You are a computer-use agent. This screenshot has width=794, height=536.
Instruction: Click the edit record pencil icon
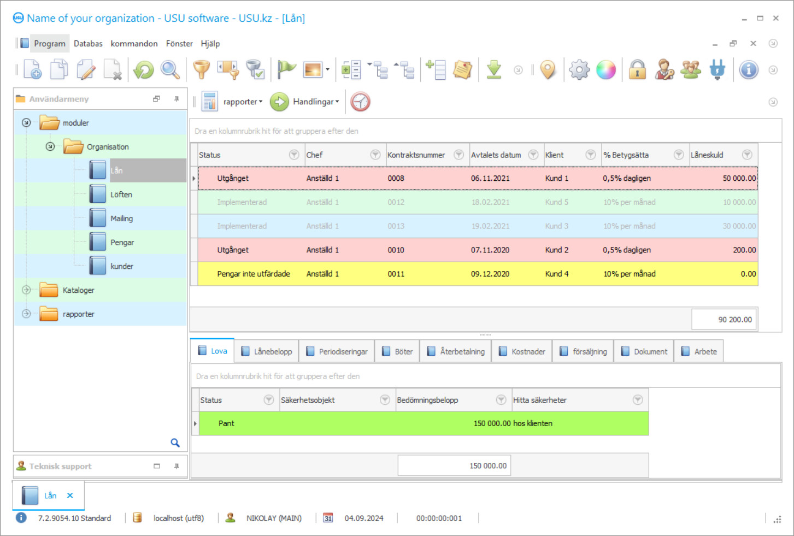pos(86,70)
